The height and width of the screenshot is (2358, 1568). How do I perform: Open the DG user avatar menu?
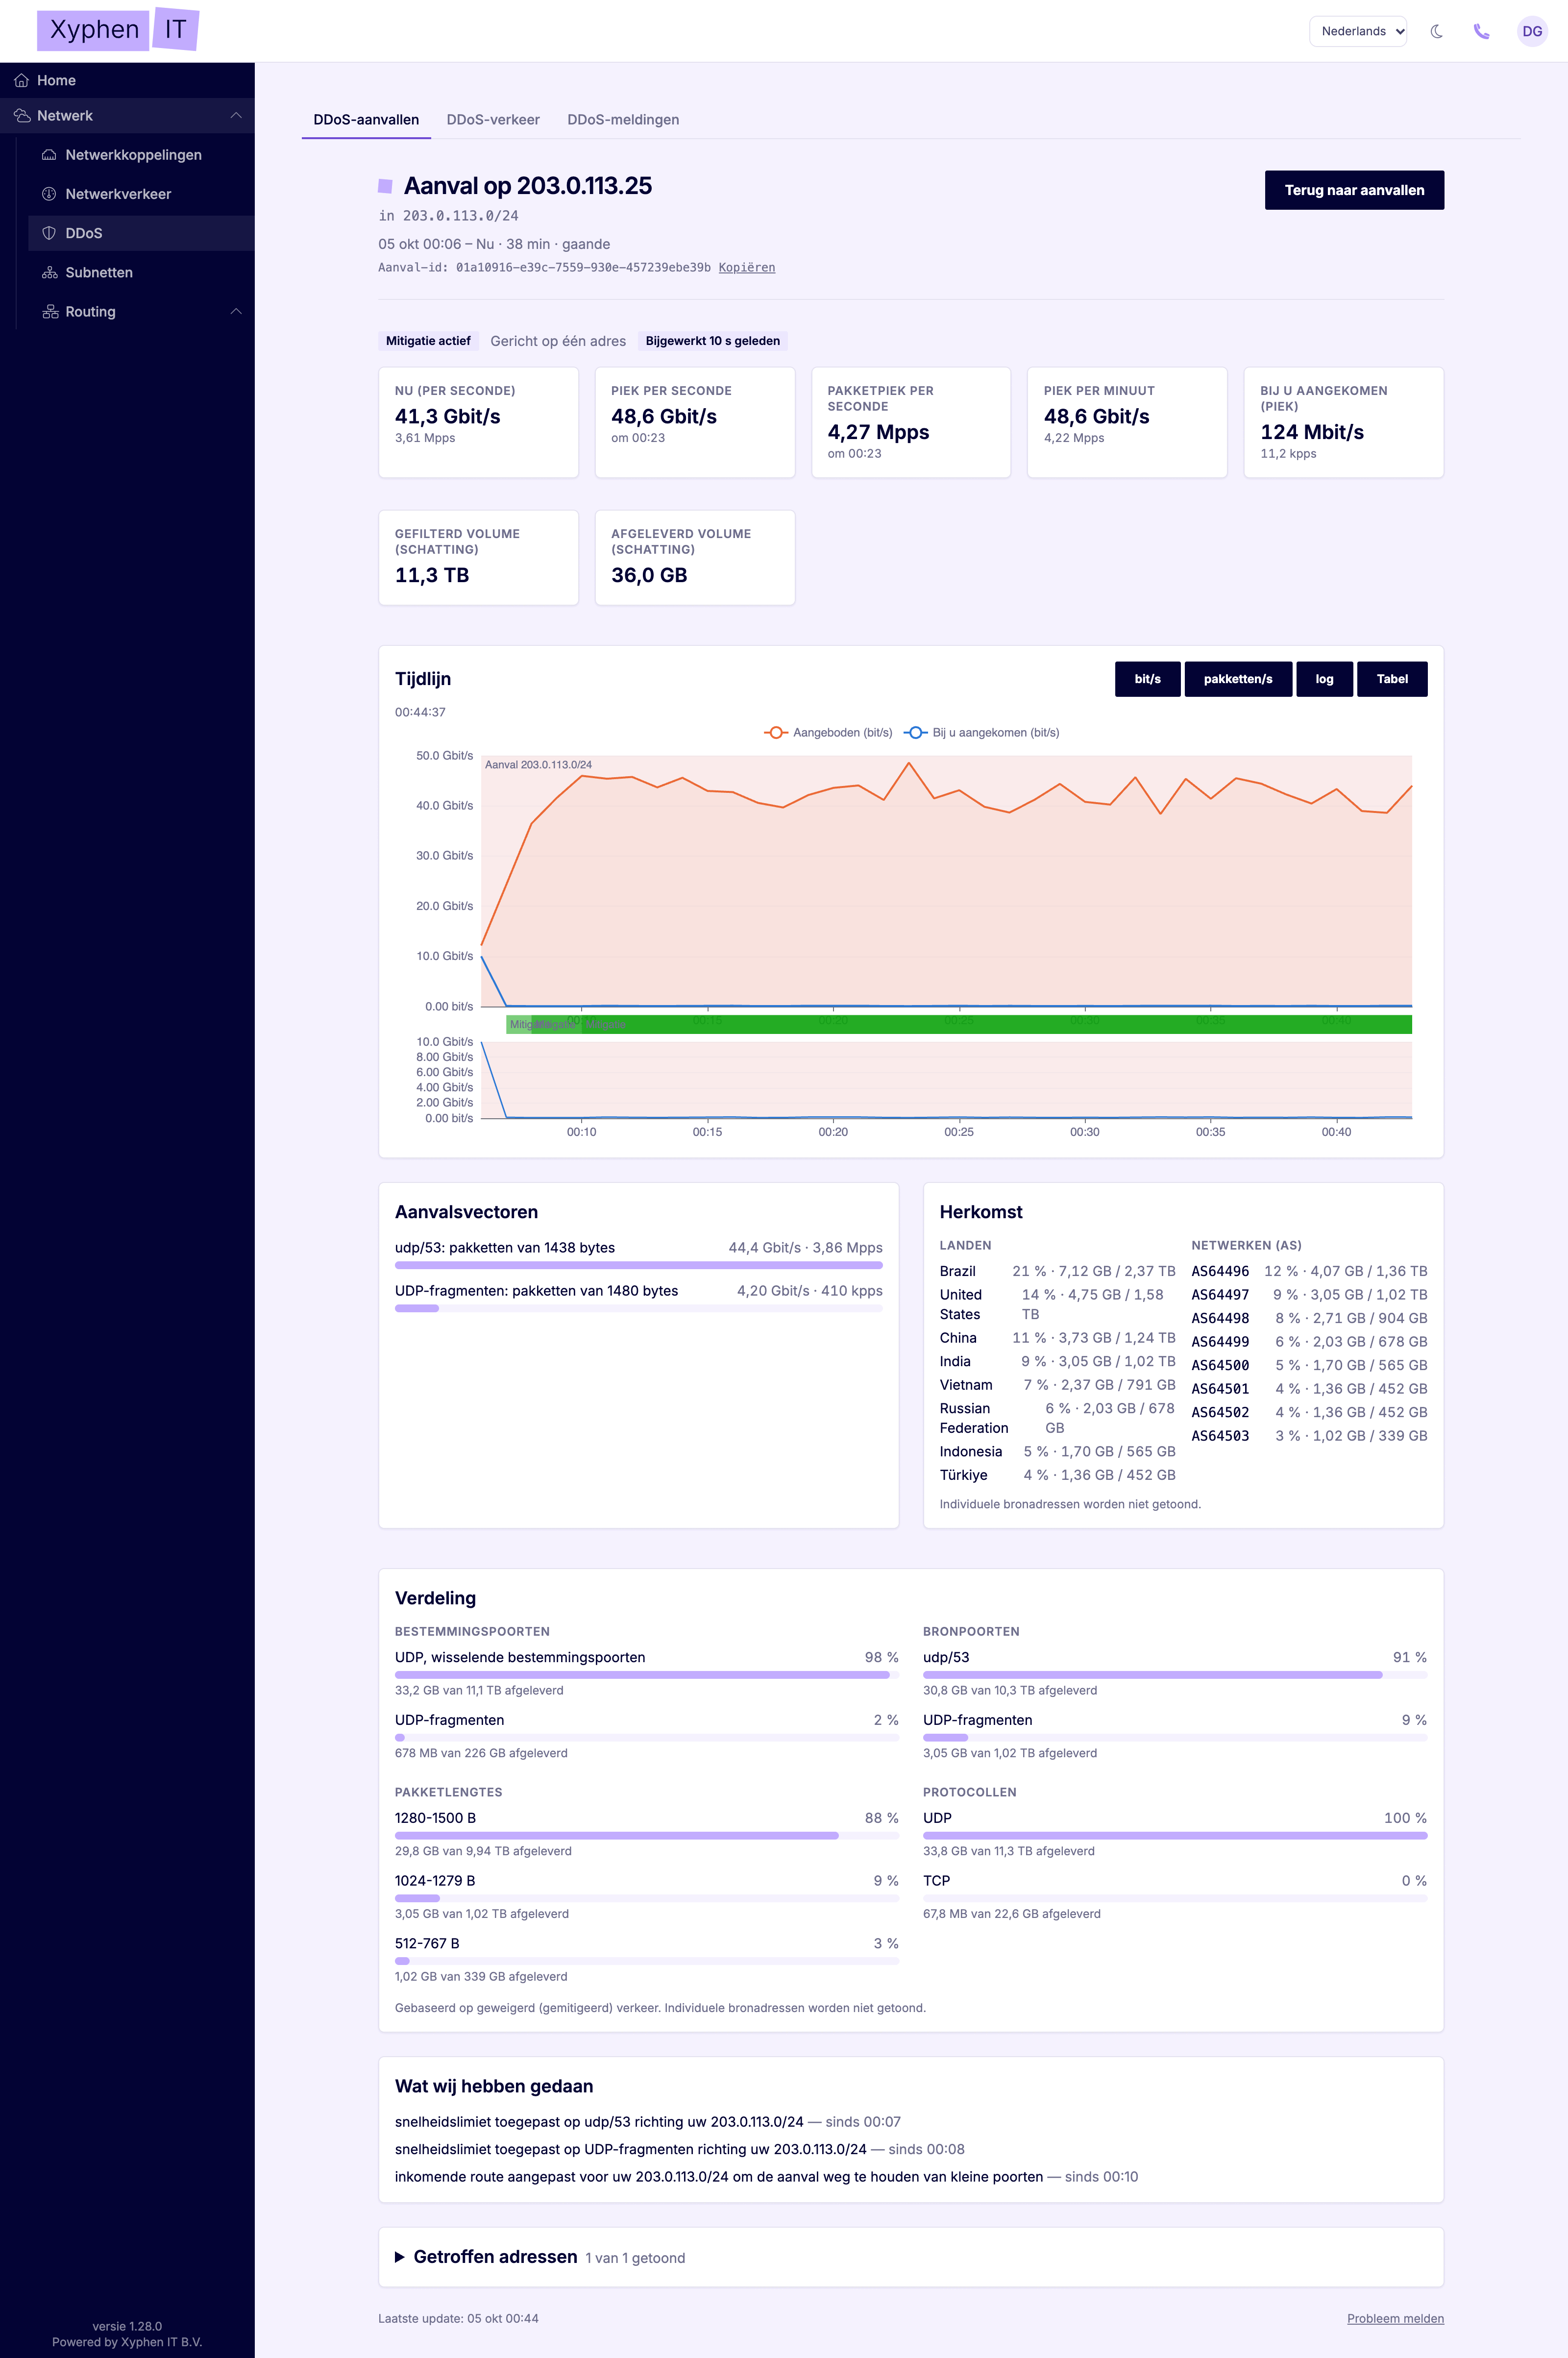point(1532,31)
